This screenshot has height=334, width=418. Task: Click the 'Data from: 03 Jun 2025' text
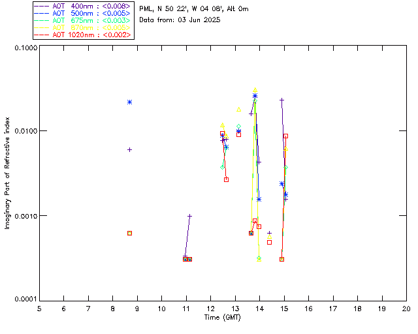180,20
